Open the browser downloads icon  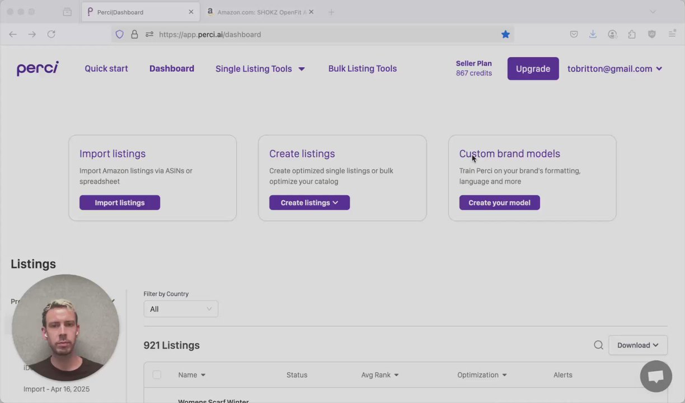pyautogui.click(x=593, y=35)
